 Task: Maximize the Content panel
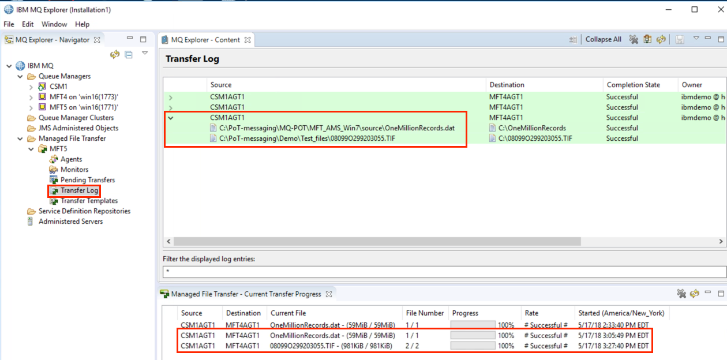[721, 39]
